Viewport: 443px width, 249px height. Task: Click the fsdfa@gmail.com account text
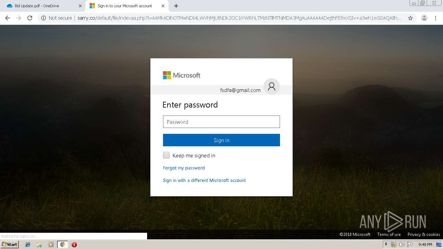point(240,90)
